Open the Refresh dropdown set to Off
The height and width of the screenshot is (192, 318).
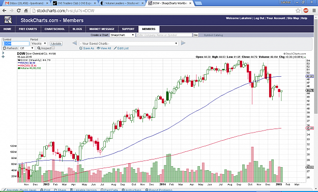point(26,48)
